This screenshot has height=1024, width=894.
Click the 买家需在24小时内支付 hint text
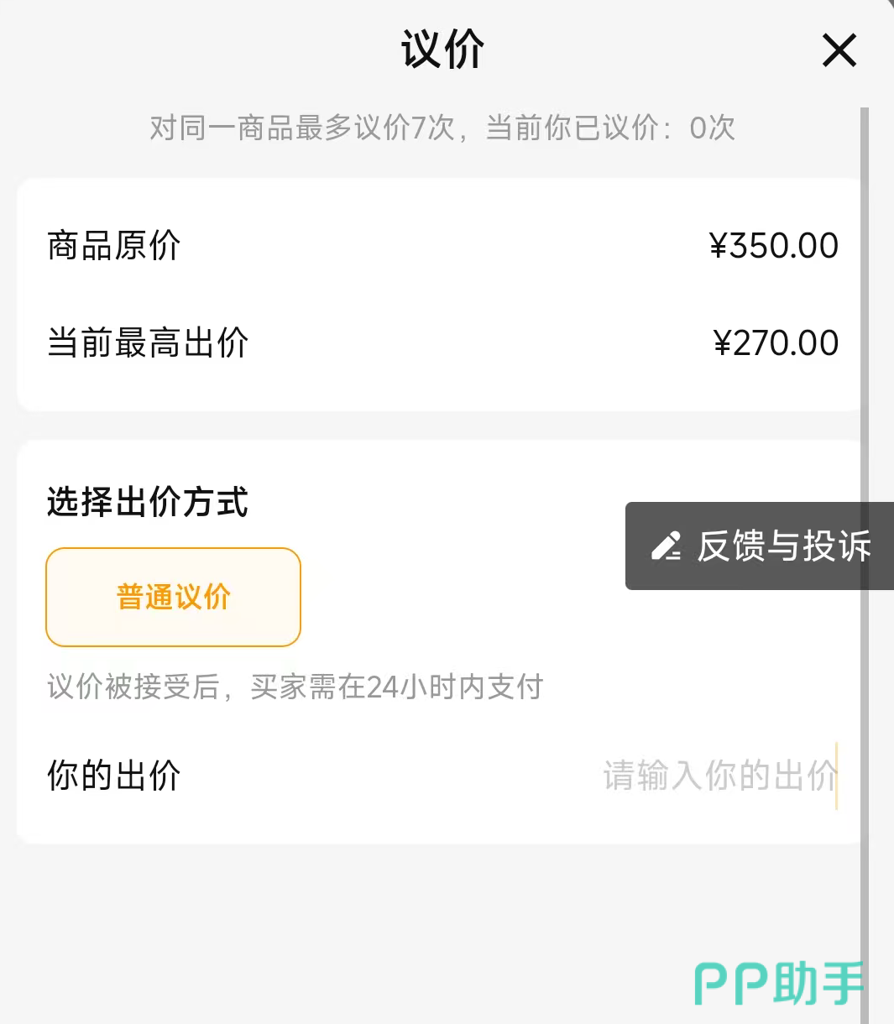[x=396, y=687]
